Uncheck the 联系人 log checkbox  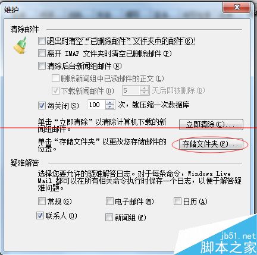pos(40,216)
